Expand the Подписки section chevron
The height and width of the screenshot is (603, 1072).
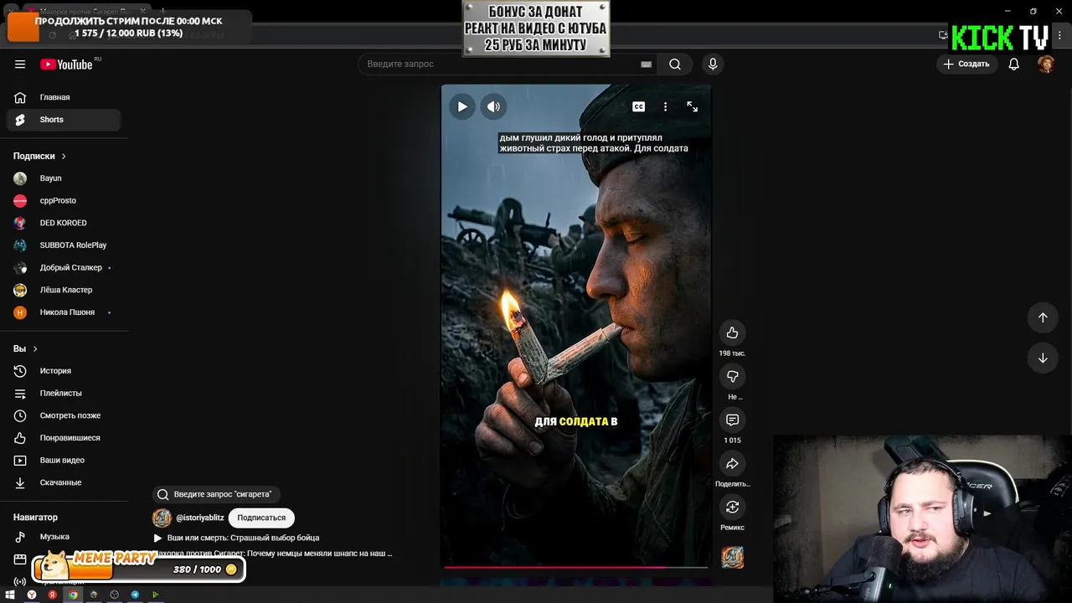coord(64,156)
